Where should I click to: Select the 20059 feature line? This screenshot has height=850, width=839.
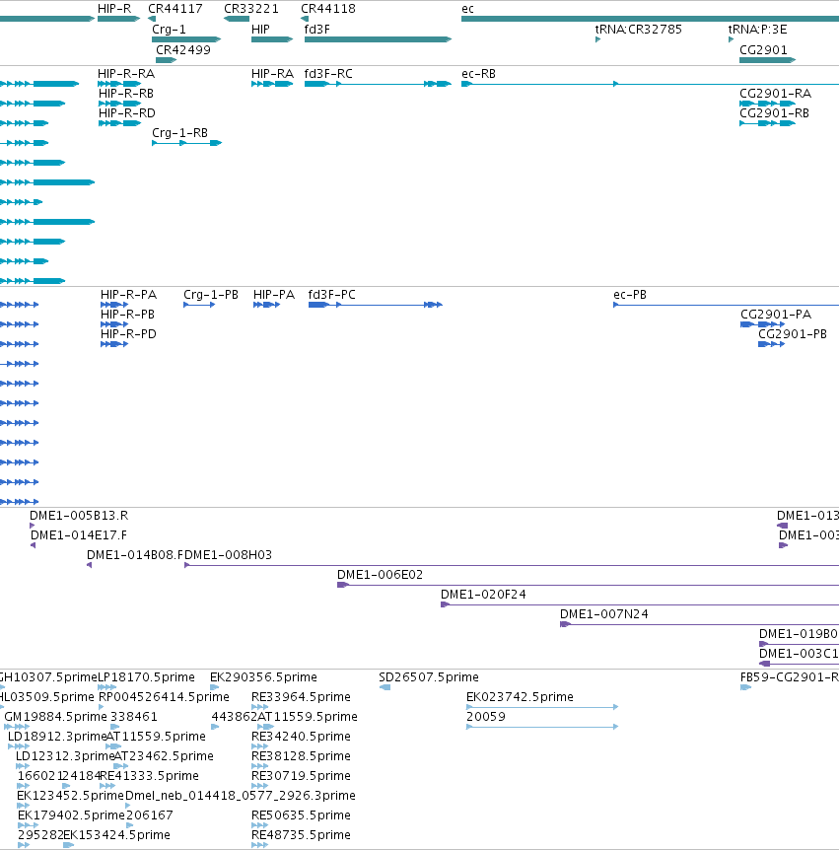(x=542, y=727)
